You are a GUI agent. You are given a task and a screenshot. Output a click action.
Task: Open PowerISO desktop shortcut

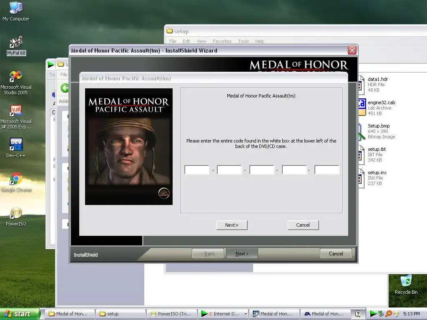click(16, 216)
